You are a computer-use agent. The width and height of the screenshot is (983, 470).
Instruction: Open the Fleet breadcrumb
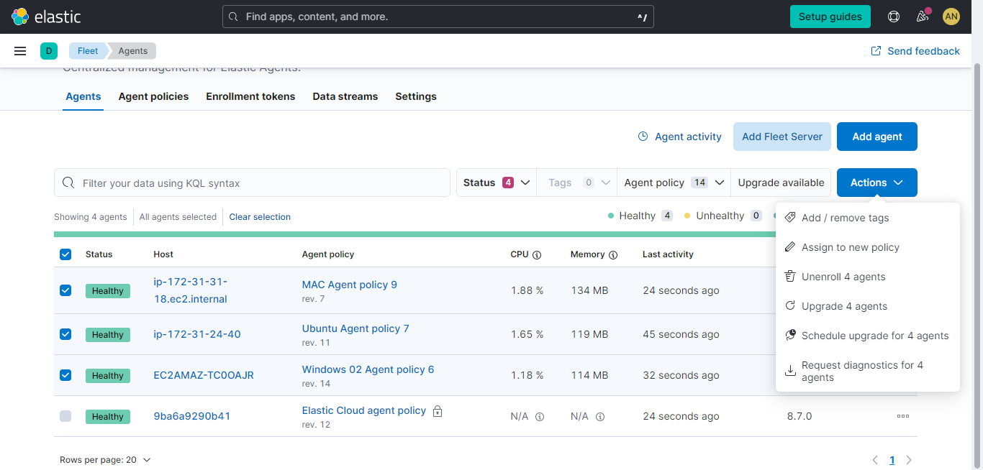click(x=88, y=51)
